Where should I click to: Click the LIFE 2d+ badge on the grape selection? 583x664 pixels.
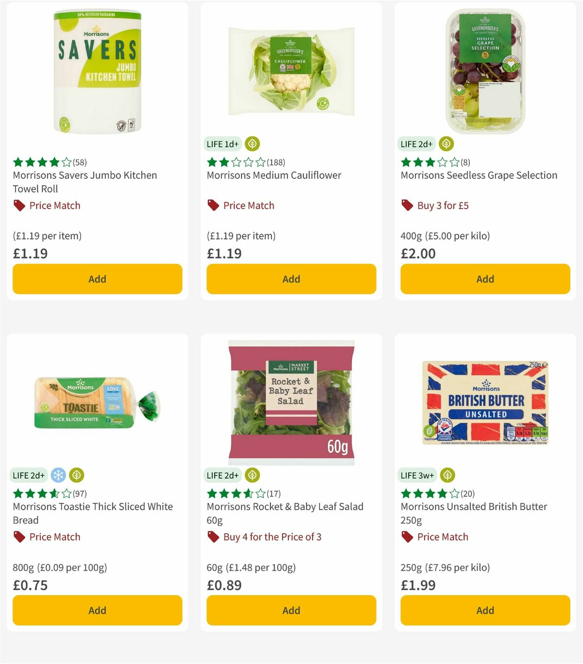[416, 144]
